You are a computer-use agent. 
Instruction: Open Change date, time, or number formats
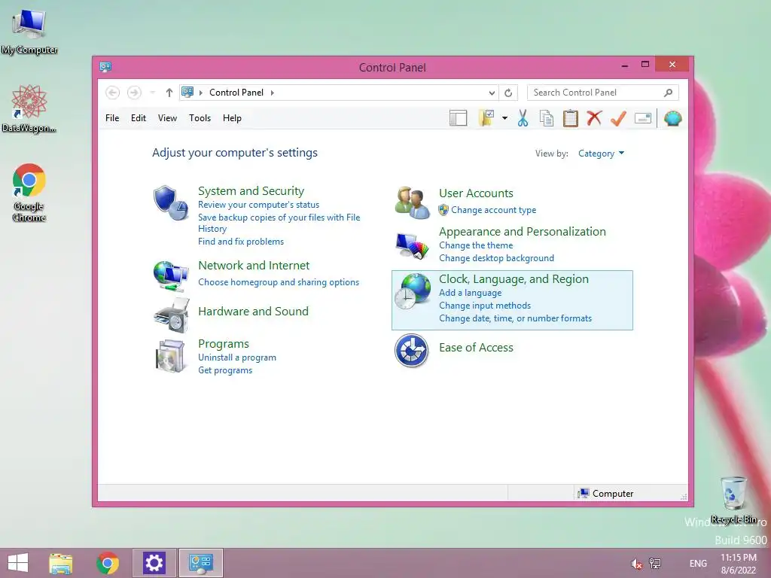(515, 318)
